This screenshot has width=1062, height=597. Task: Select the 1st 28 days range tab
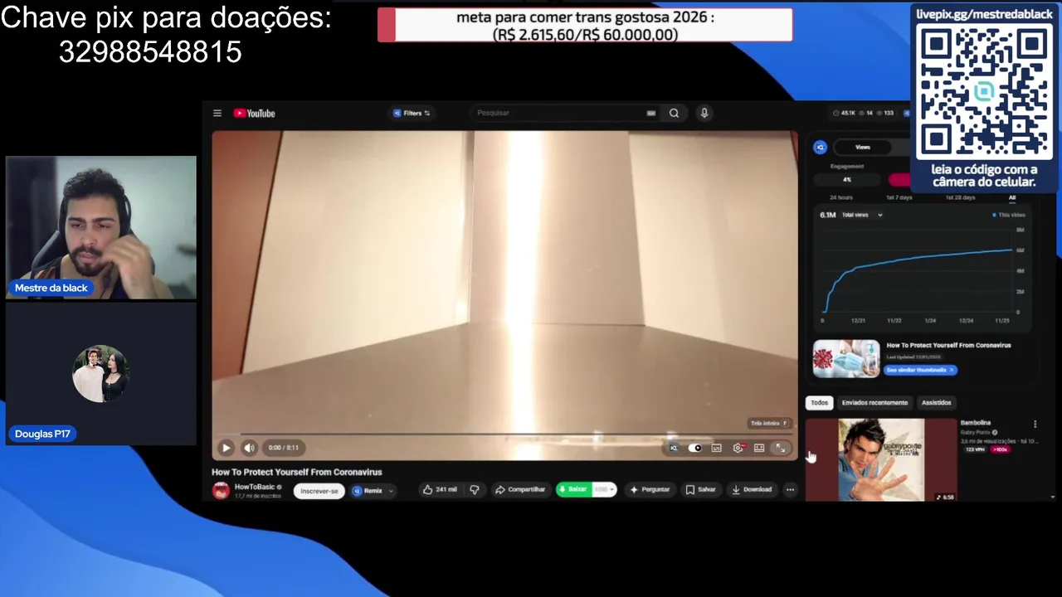click(x=960, y=197)
